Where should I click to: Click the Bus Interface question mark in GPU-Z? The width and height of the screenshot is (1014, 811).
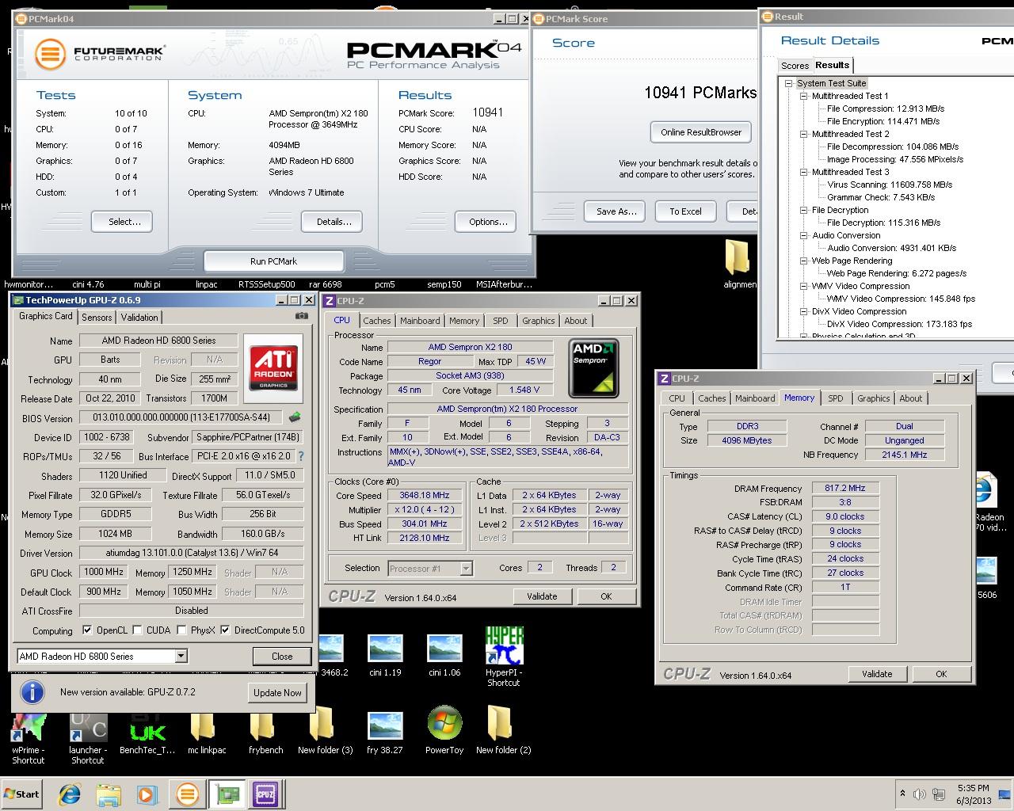pos(301,456)
